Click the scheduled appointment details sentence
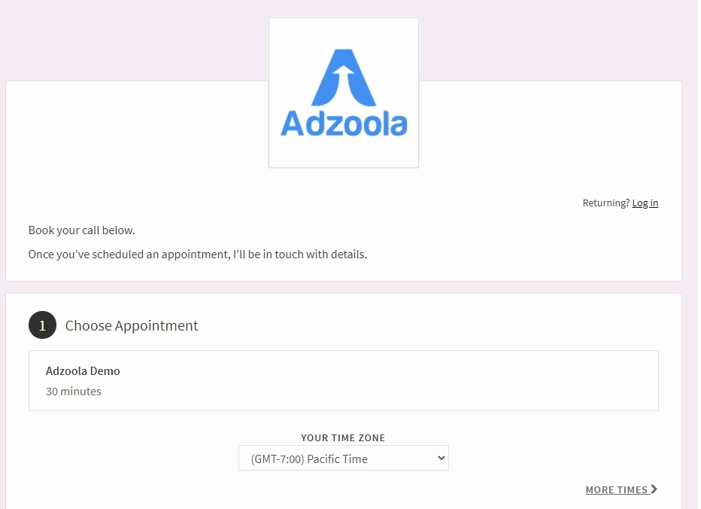This screenshot has height=509, width=701. point(198,254)
